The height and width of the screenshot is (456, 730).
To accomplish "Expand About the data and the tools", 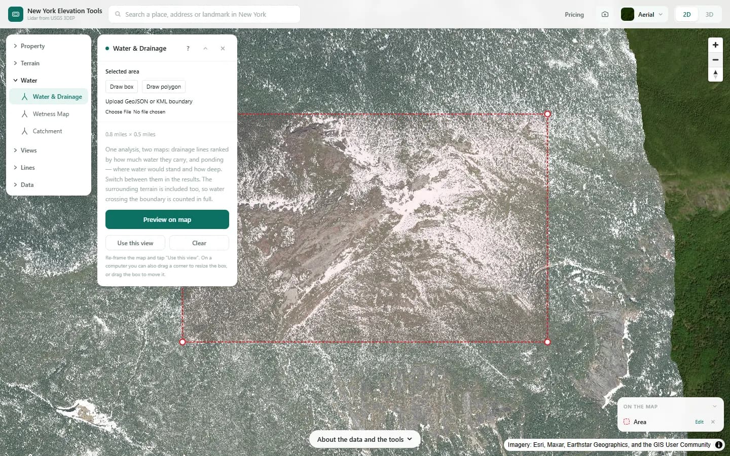I will click(x=364, y=439).
